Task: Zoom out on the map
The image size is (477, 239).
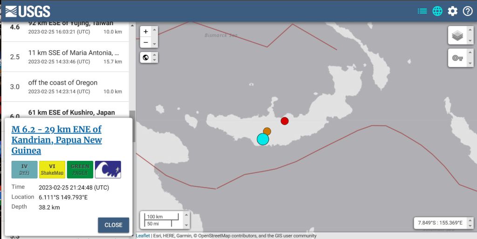Action: pos(146,42)
